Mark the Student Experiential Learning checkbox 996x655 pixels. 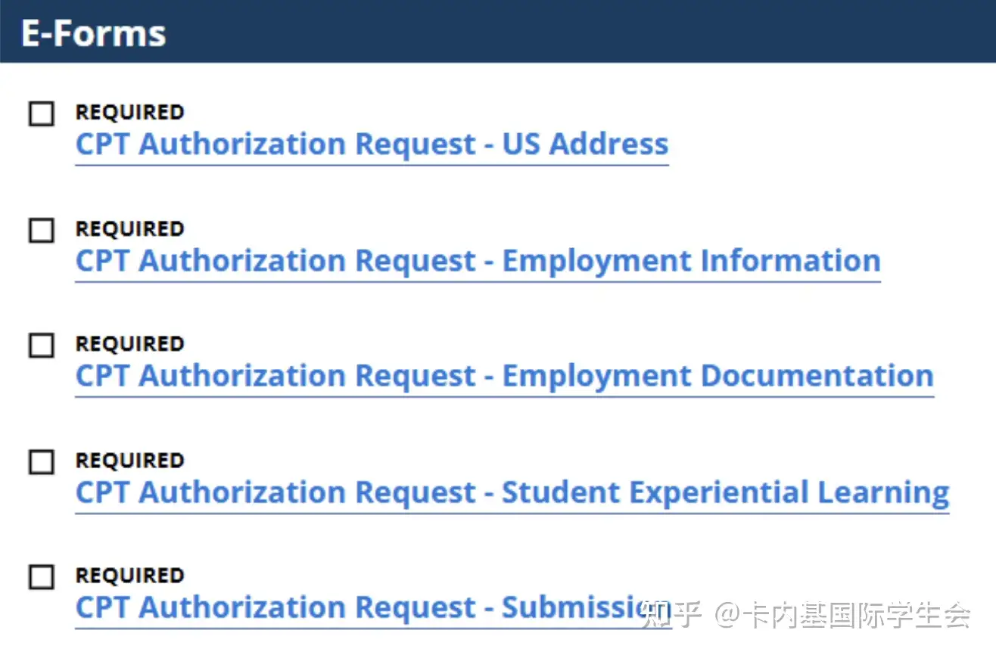pos(42,461)
